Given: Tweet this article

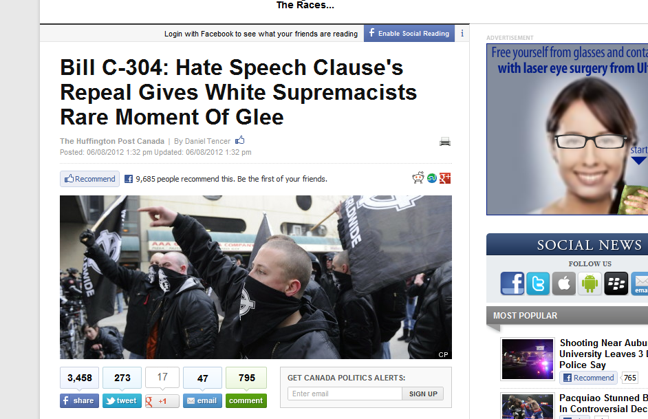Looking at the screenshot, I should tap(122, 401).
